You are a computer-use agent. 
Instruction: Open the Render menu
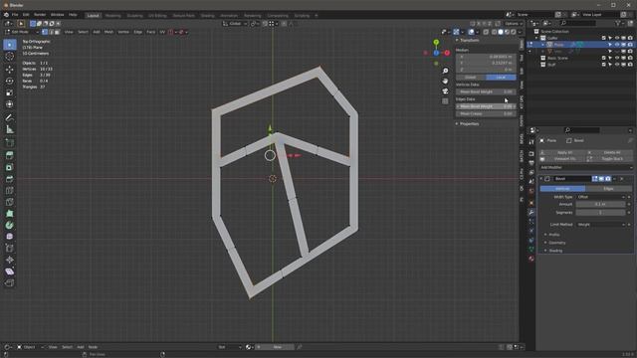pos(40,15)
